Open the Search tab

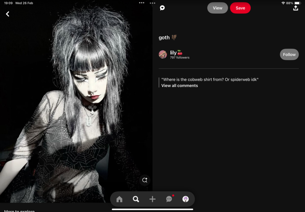(136, 199)
